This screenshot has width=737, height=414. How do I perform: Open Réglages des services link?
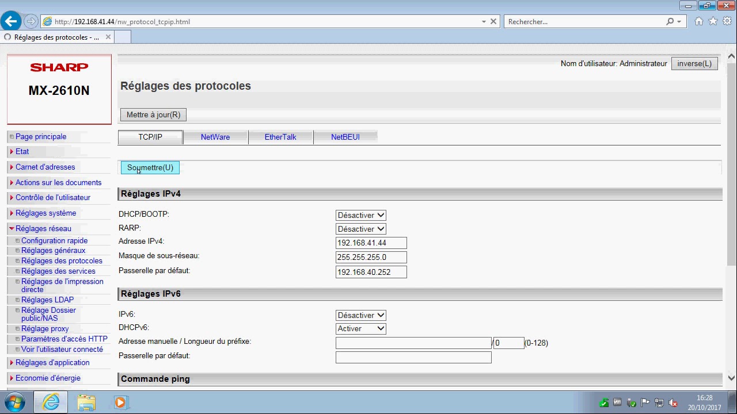coord(59,271)
